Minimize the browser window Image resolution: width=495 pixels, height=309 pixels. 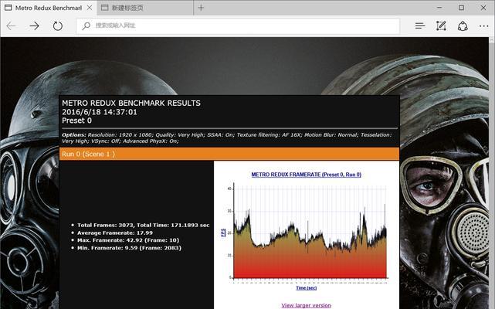click(x=439, y=8)
